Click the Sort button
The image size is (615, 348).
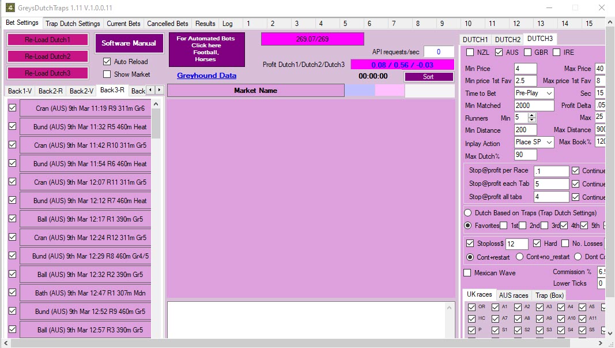click(428, 77)
